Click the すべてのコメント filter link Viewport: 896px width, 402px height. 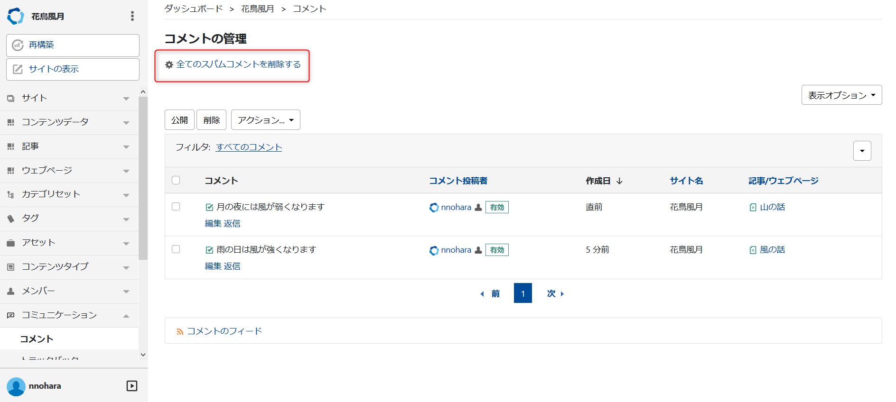(x=249, y=147)
